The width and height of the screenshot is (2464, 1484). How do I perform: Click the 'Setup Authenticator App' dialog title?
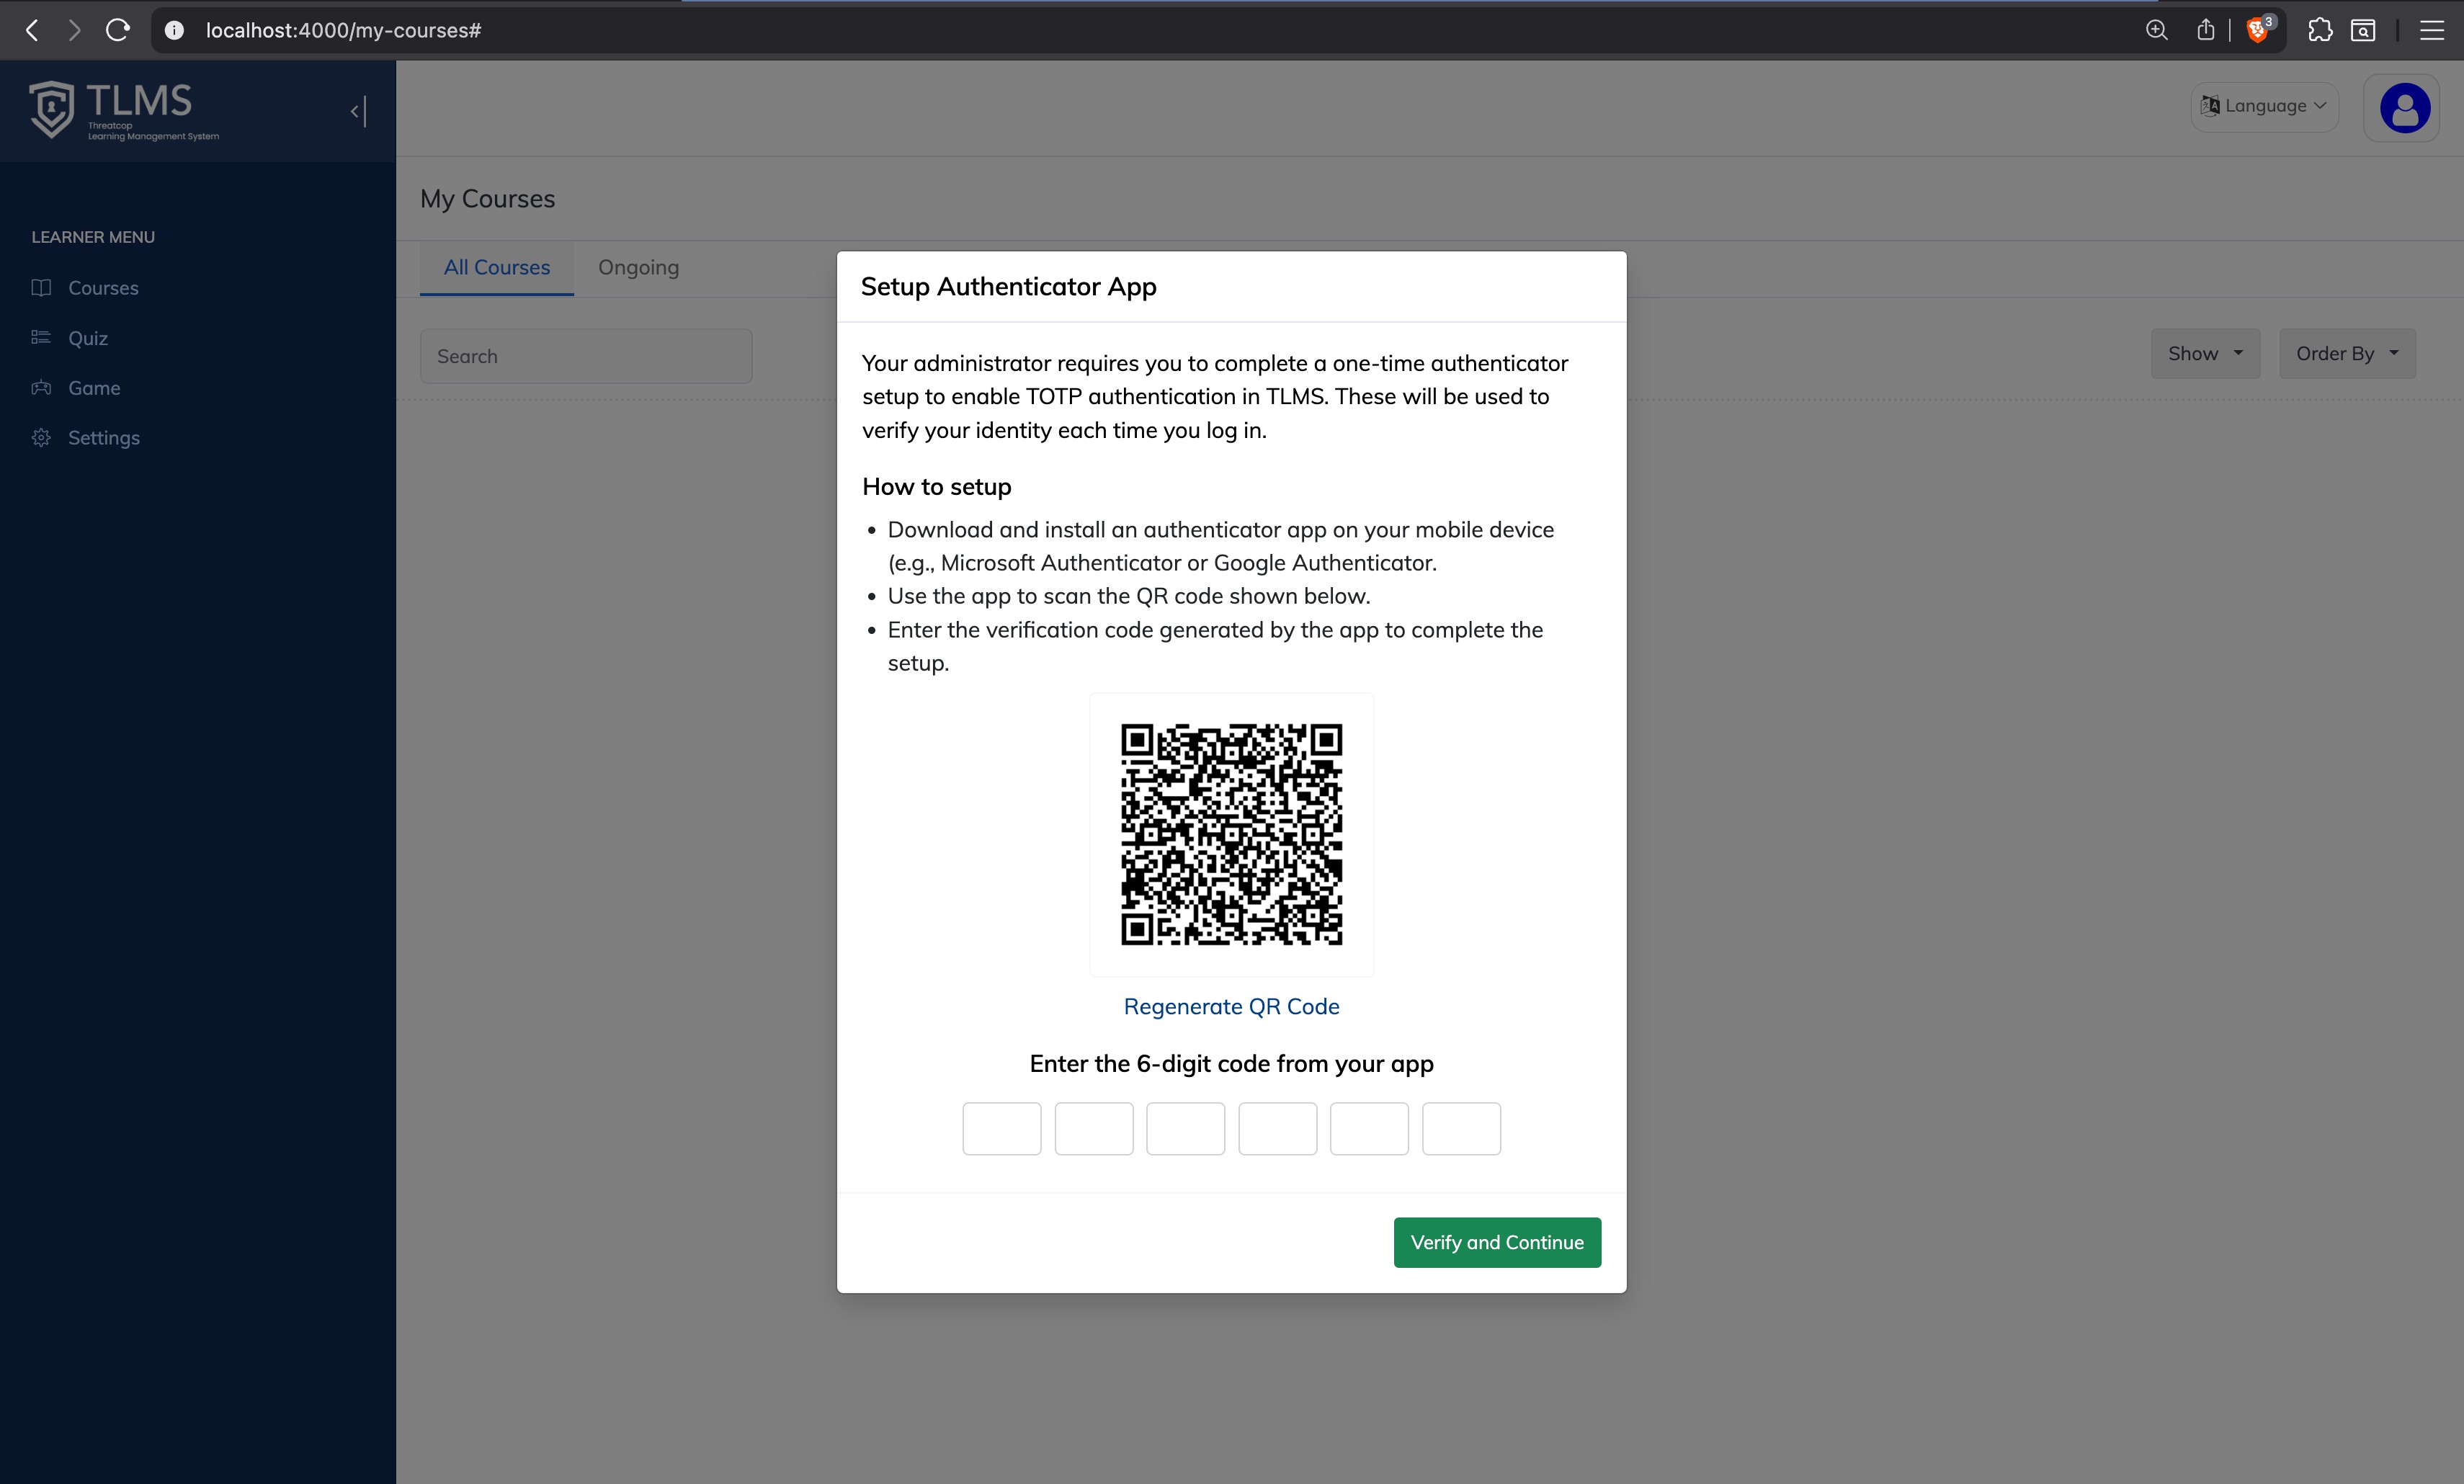[1008, 286]
